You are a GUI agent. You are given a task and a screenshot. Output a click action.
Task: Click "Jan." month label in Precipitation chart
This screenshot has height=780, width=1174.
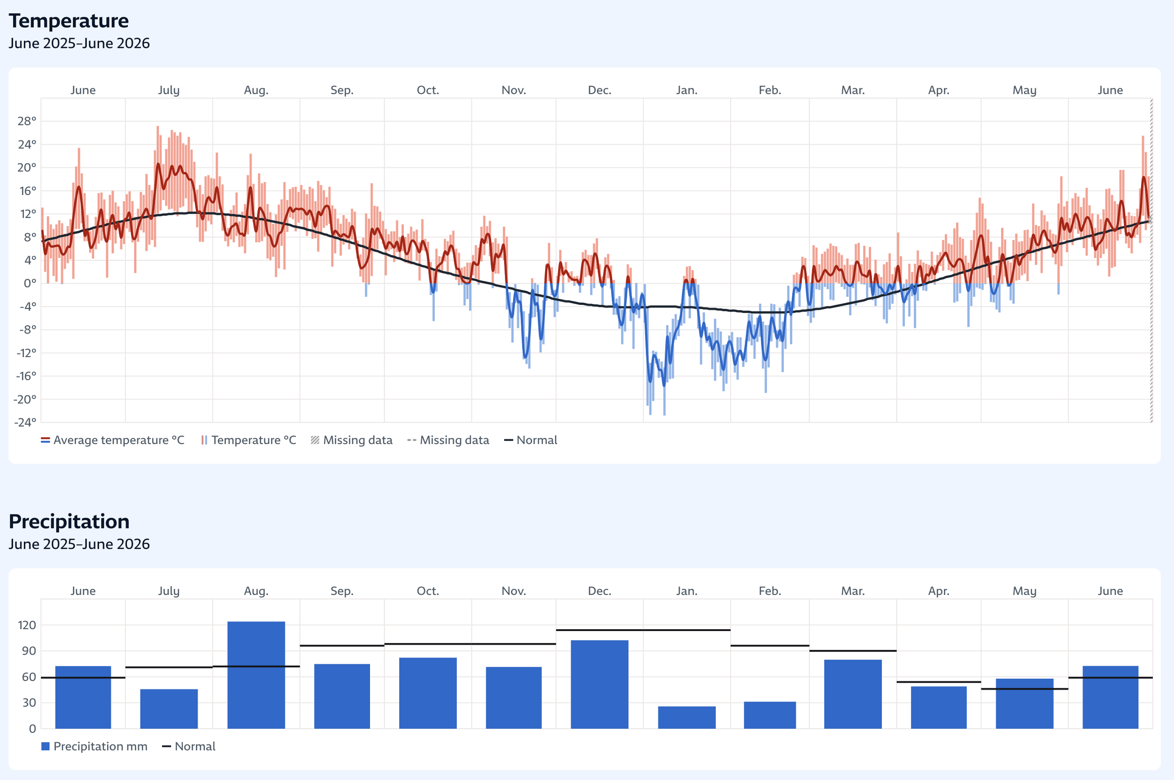(x=687, y=591)
